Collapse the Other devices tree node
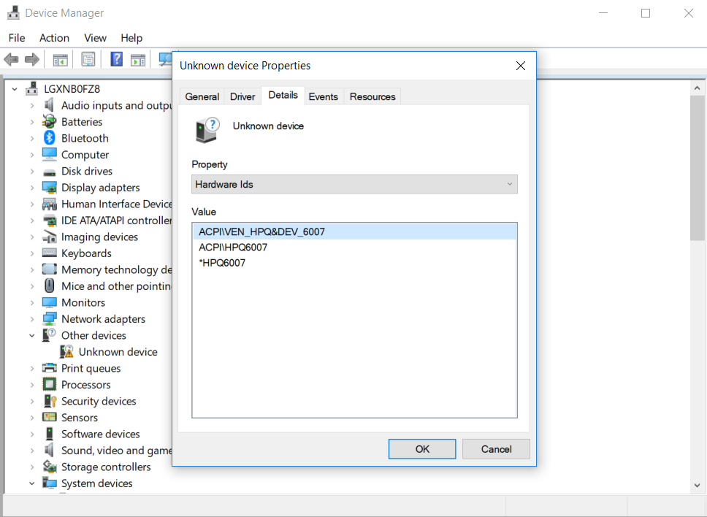 (32, 336)
